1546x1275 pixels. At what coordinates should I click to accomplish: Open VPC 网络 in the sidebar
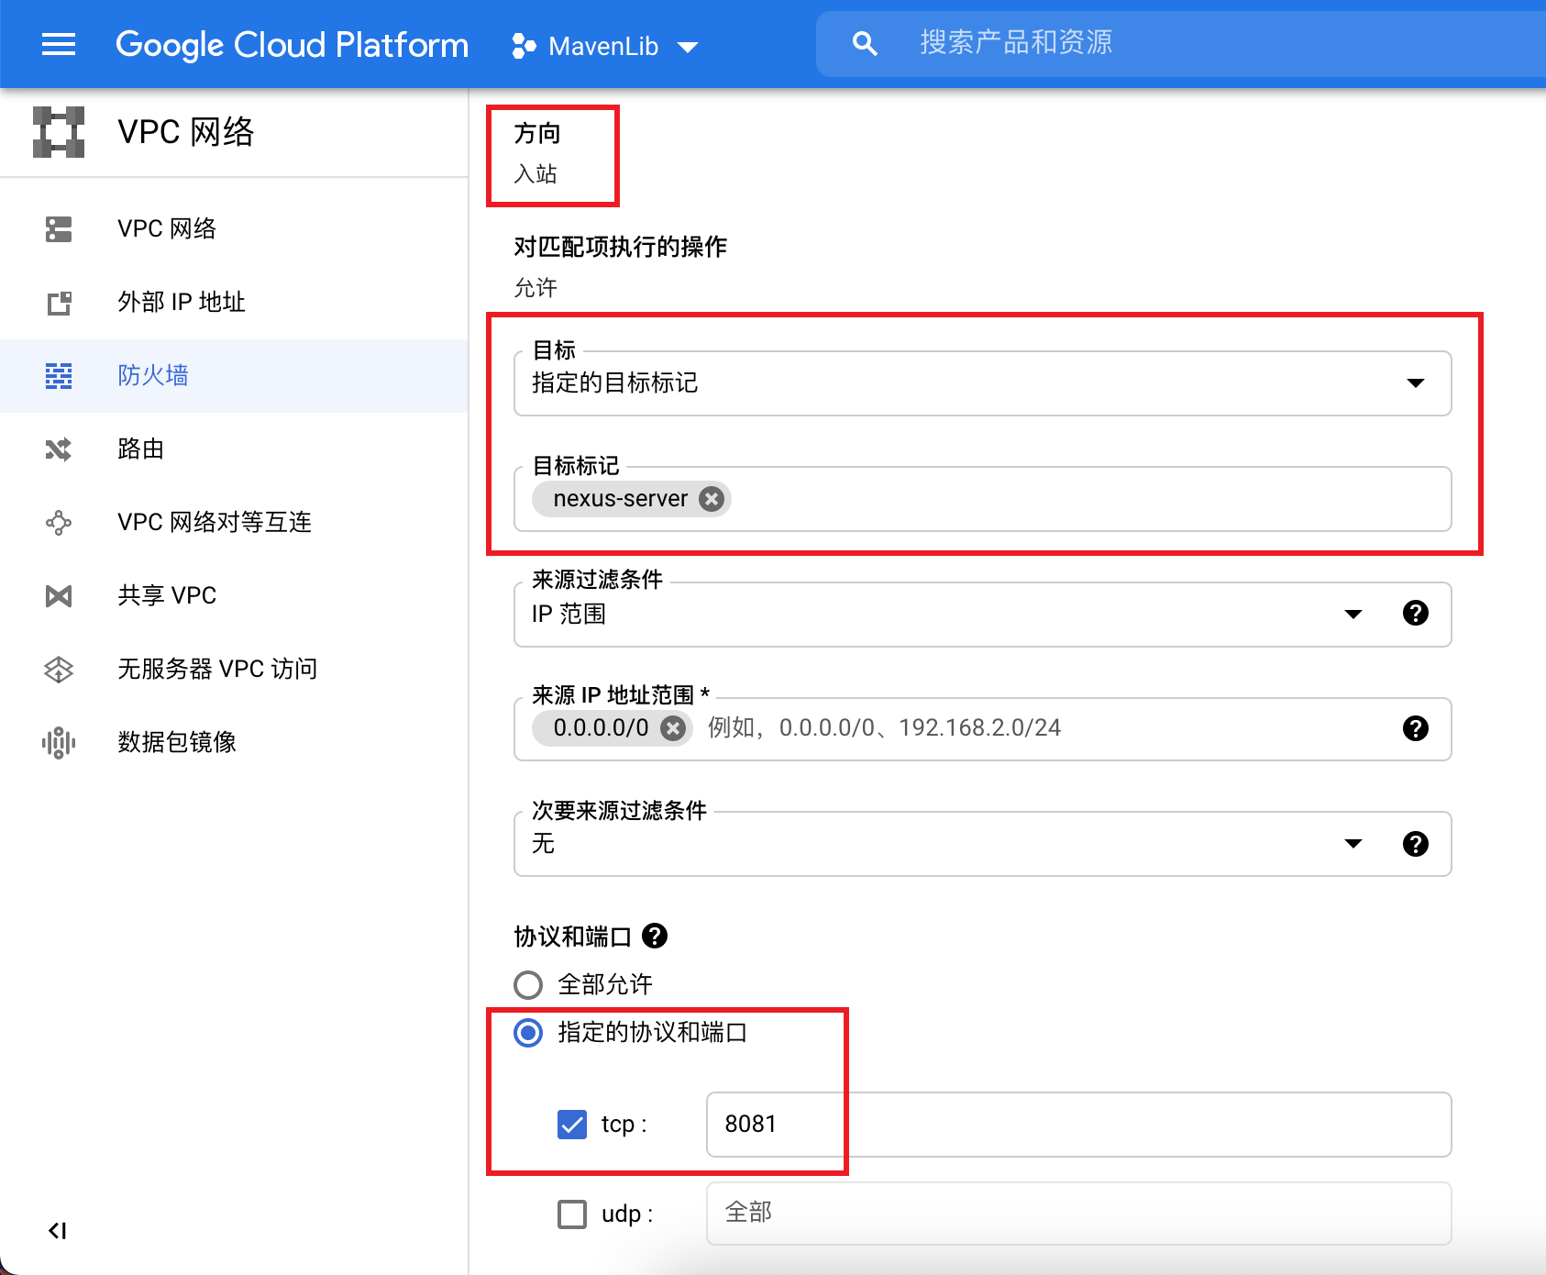234,228
